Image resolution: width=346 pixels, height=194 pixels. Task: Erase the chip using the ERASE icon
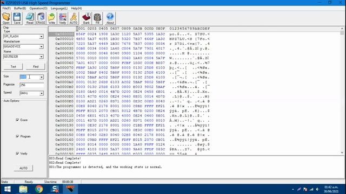pos(41,18)
